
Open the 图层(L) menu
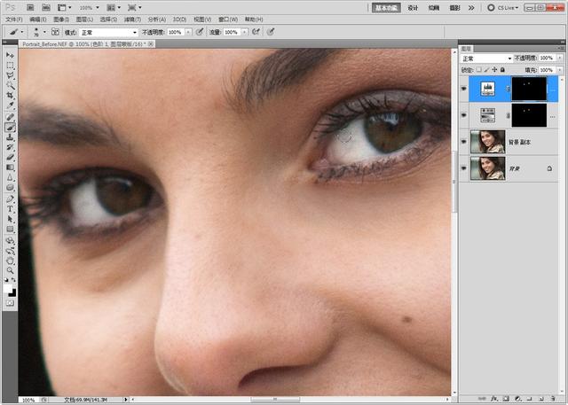point(84,19)
